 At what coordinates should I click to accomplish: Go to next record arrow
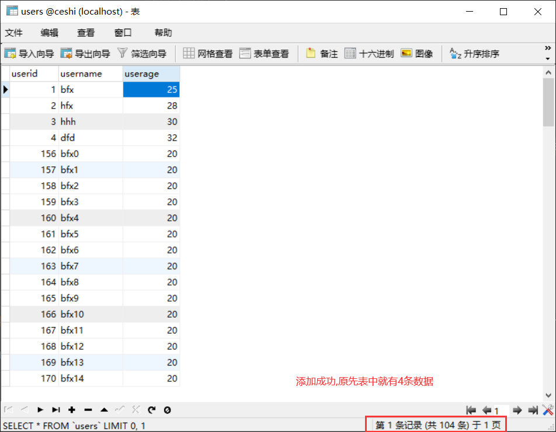(x=40, y=410)
